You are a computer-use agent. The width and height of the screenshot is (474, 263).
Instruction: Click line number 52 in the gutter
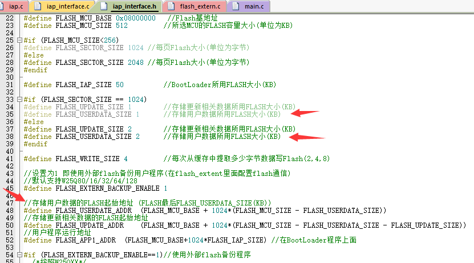point(10,240)
